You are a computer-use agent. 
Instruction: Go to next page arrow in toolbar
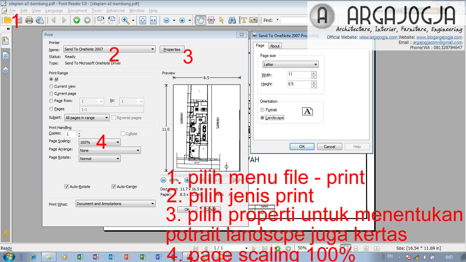click(x=64, y=20)
